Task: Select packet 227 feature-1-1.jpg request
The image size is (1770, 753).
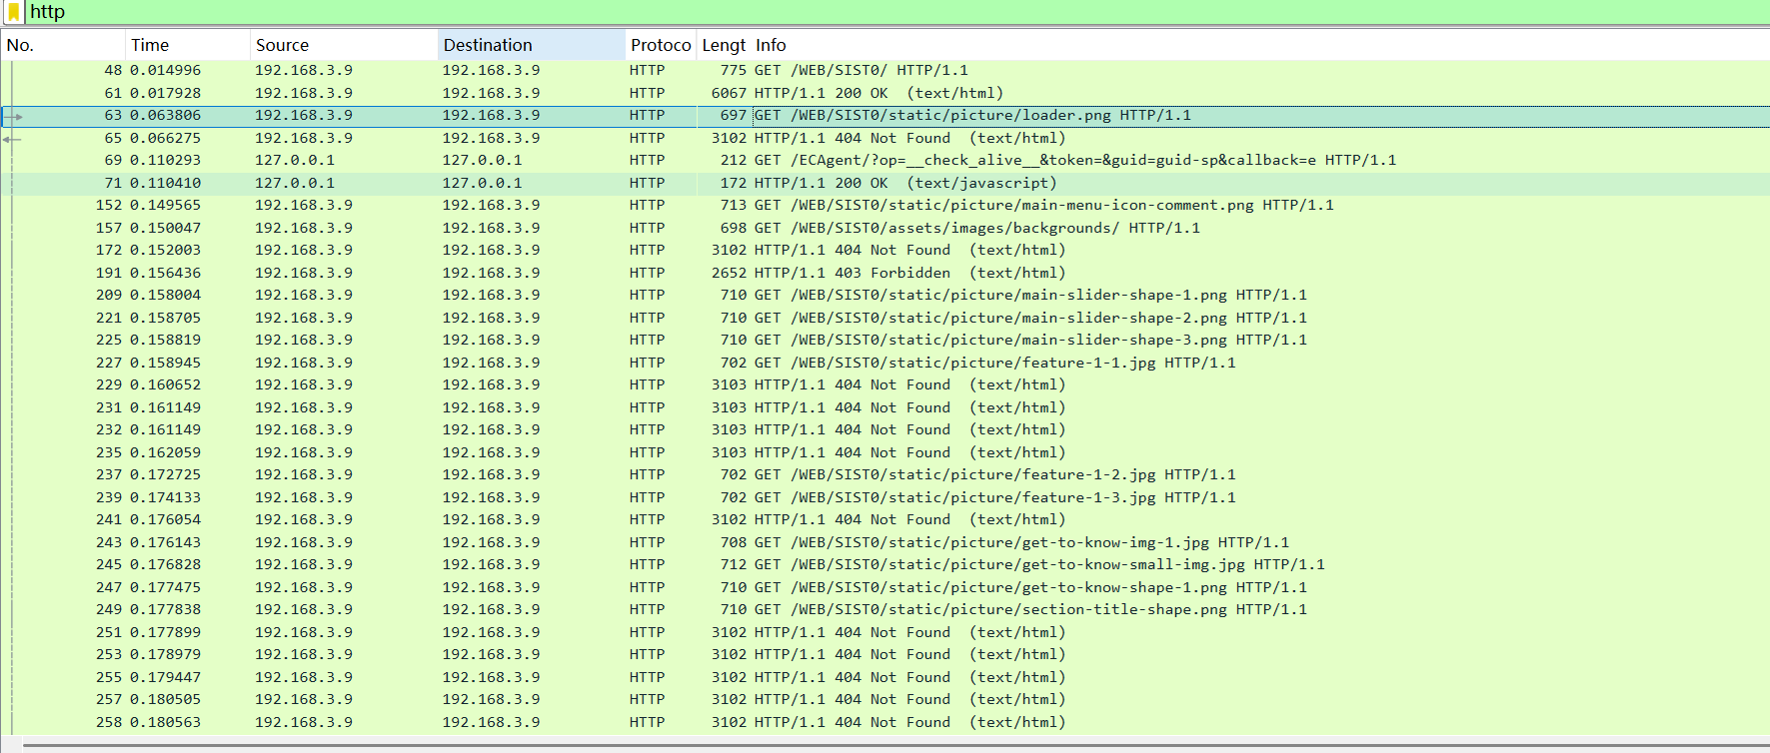Action: click(885, 363)
